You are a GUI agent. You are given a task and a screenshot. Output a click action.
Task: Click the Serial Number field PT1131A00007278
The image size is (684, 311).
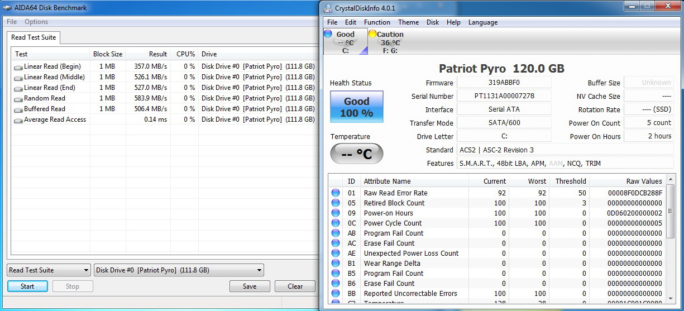tap(504, 96)
